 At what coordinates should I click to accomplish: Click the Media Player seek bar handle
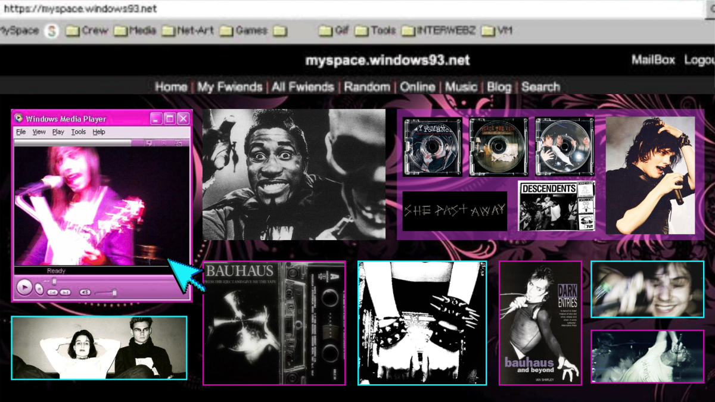coord(54,281)
